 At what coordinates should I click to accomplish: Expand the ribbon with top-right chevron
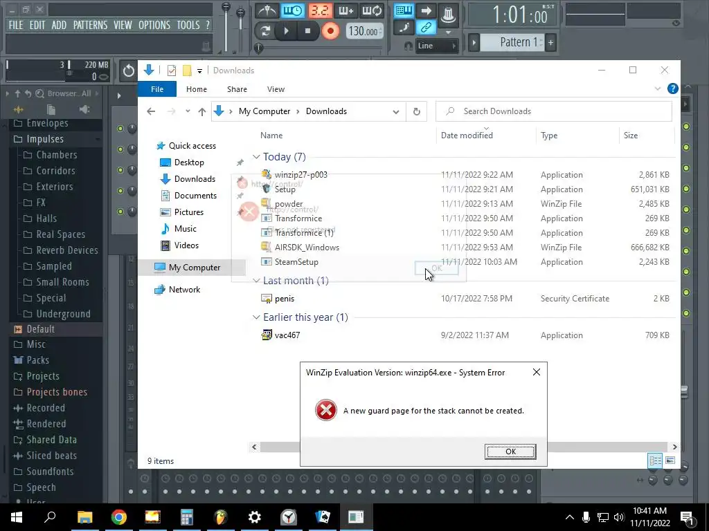pos(658,89)
